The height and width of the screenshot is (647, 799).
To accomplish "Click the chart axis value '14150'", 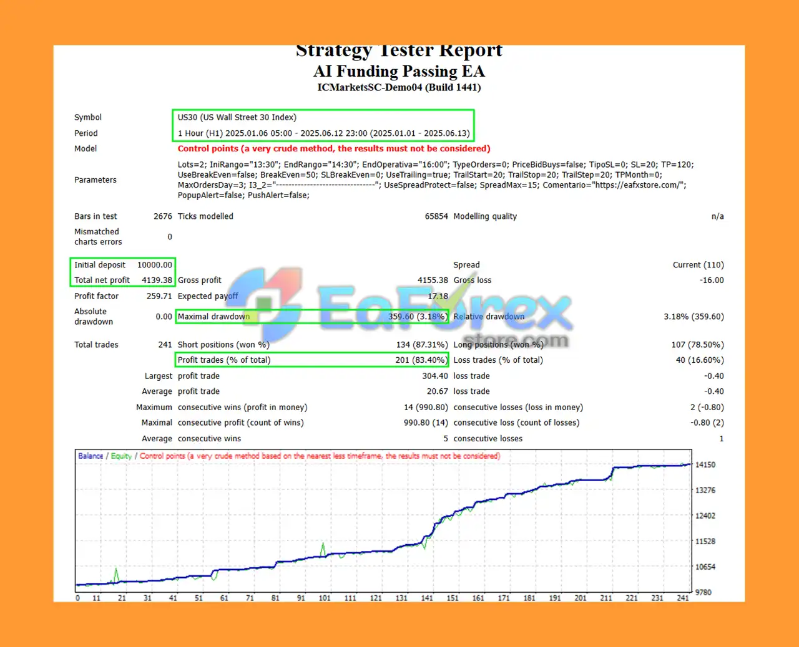I will (705, 464).
